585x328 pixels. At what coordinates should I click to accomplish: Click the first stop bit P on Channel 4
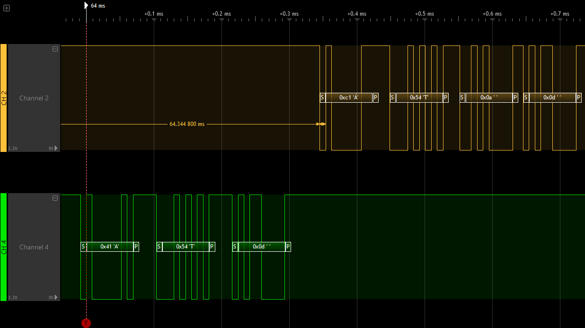(136, 247)
